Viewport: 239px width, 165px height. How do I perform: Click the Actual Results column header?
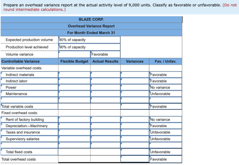[x=105, y=61]
